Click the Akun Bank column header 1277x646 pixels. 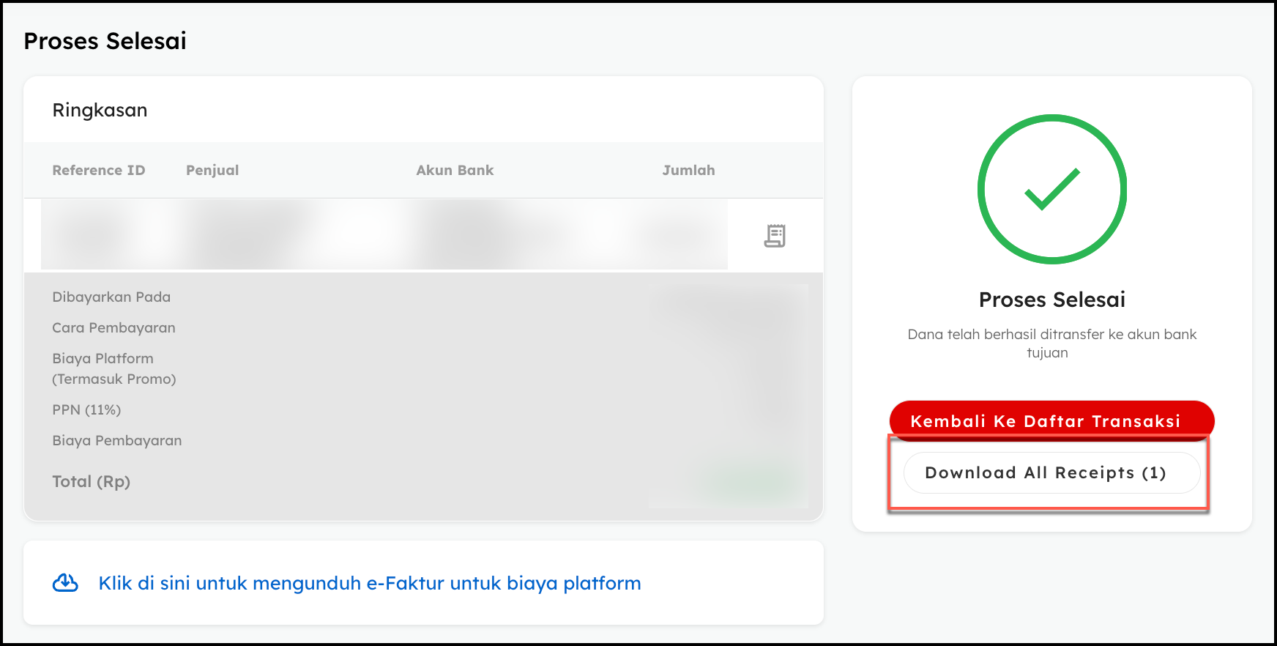coord(455,170)
